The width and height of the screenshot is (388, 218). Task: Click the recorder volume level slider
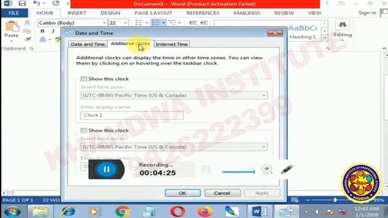click(238, 171)
